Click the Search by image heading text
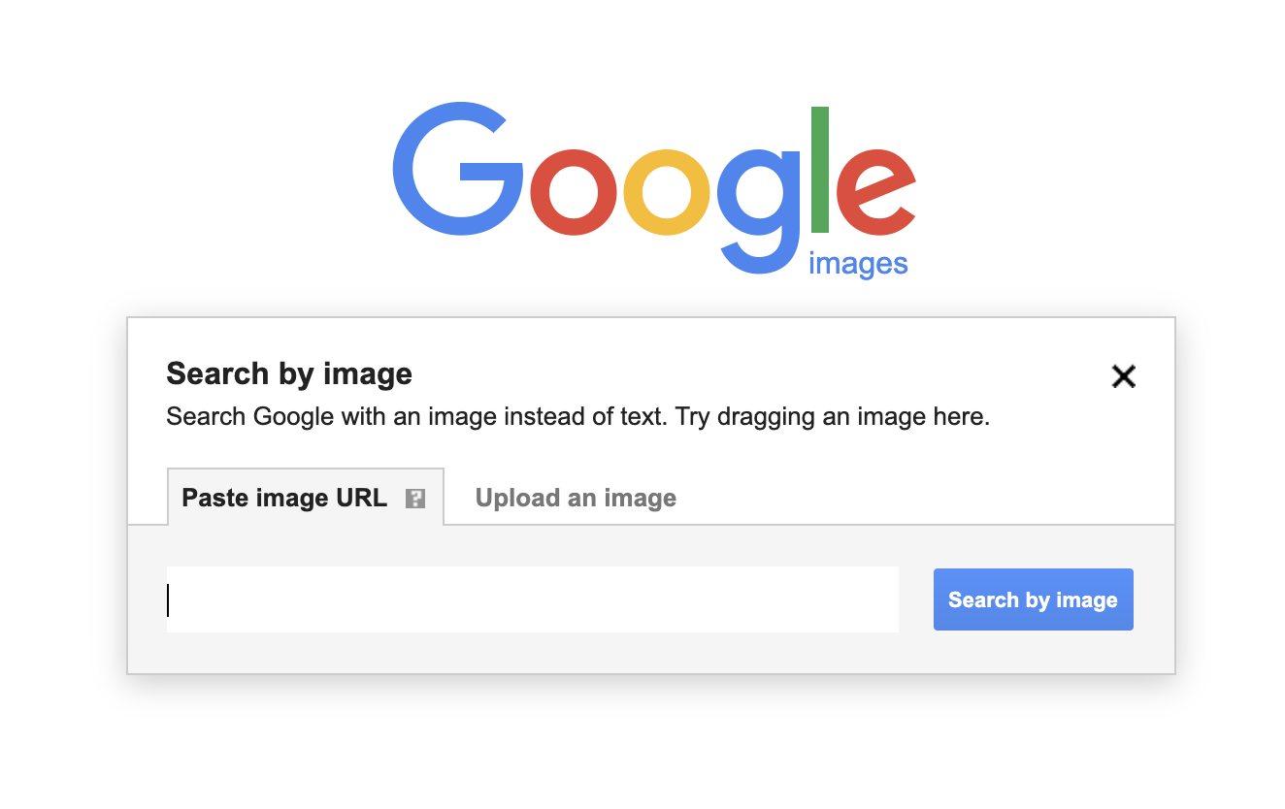This screenshot has height=809, width=1285. pos(289,373)
